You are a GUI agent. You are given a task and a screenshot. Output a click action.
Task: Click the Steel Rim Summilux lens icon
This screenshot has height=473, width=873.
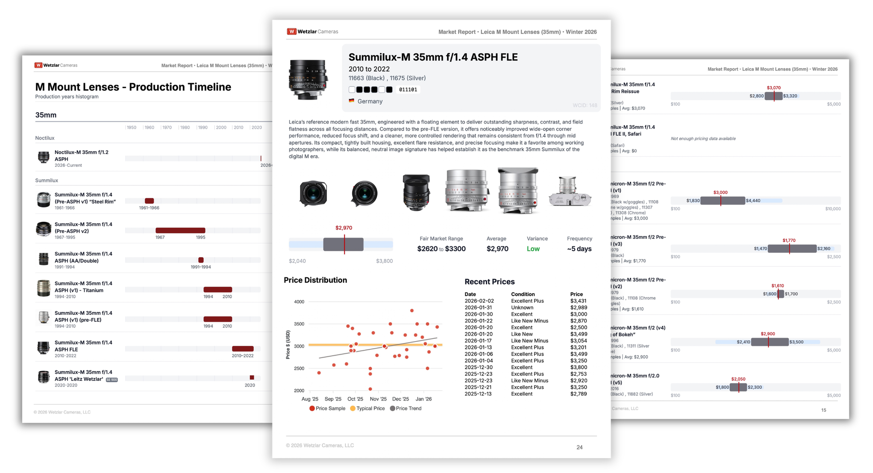pyautogui.click(x=44, y=200)
